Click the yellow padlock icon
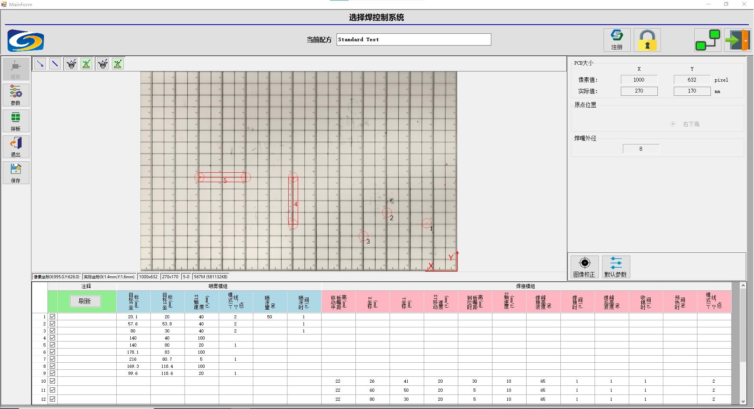This screenshot has width=754, height=409. click(647, 40)
